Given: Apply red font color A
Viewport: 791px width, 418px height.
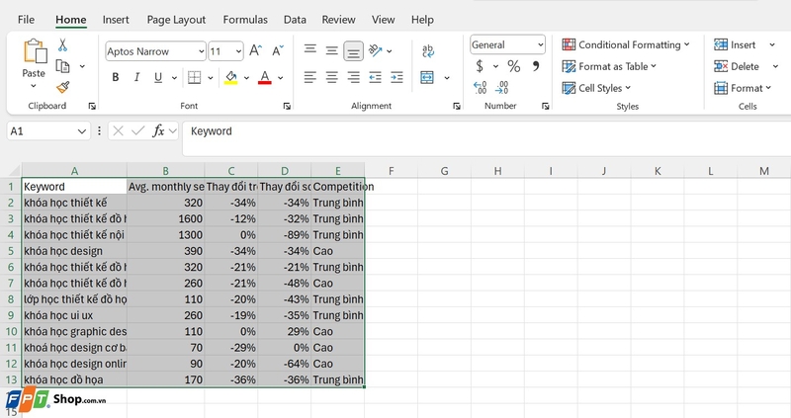Looking at the screenshot, I should (x=265, y=78).
